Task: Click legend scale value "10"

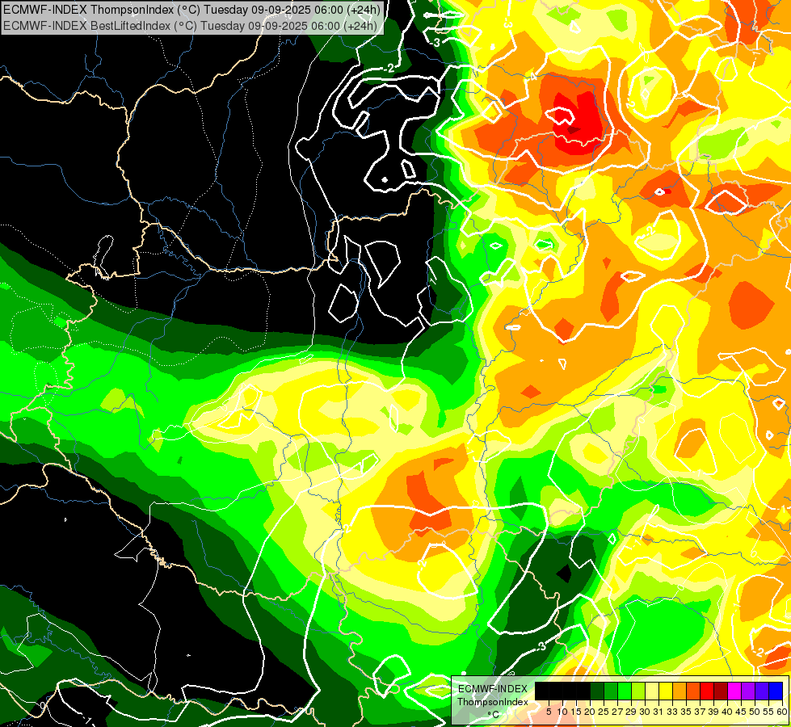Action: point(562,712)
